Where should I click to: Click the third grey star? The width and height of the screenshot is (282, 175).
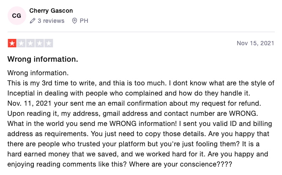click(x=30, y=43)
